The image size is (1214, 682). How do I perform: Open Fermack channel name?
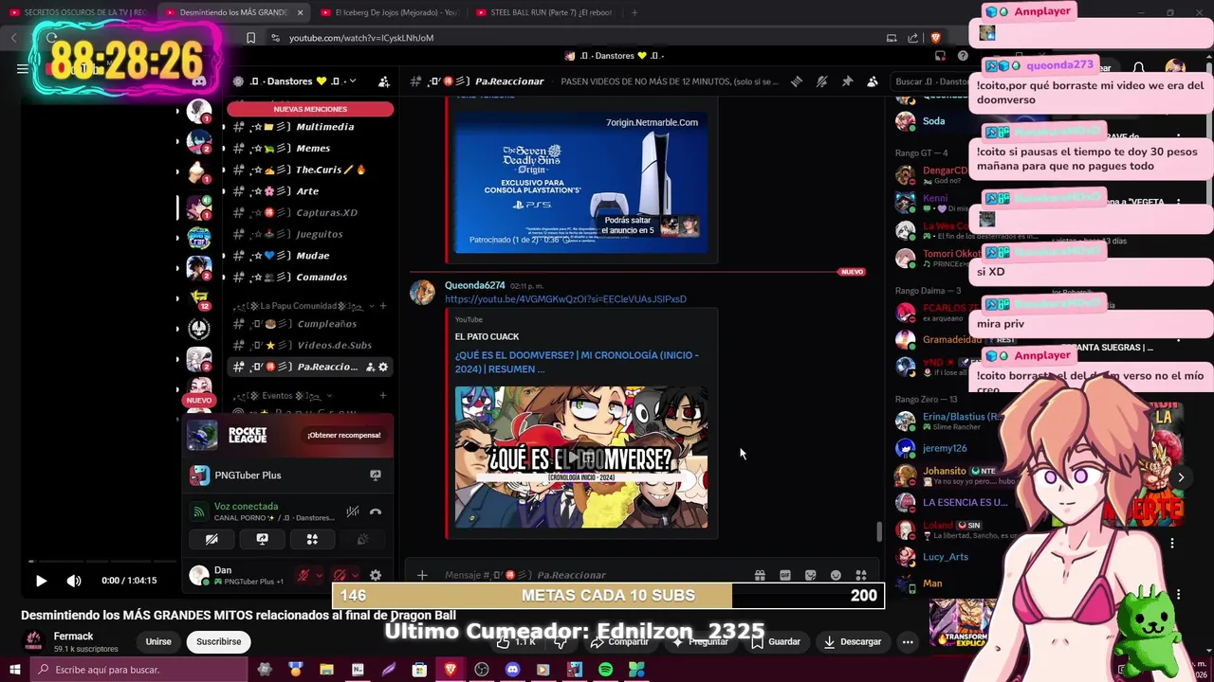[x=73, y=637]
